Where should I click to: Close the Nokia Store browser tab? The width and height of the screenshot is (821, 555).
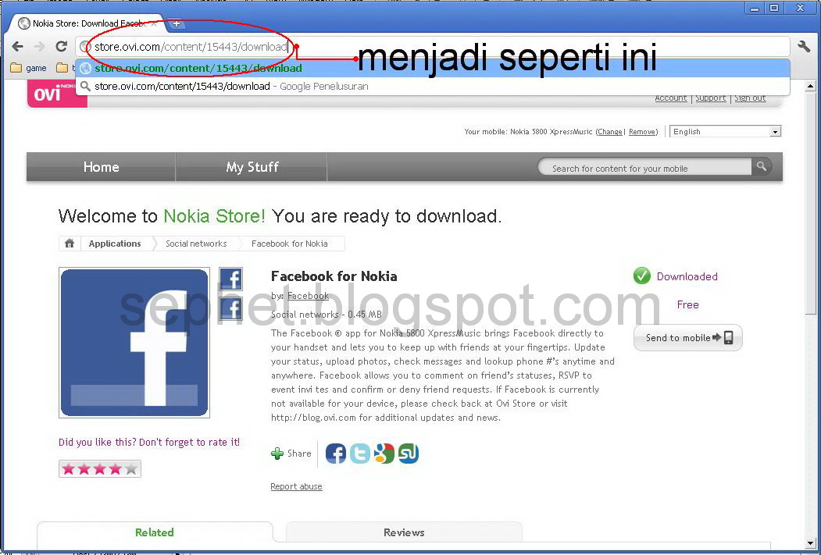(154, 23)
